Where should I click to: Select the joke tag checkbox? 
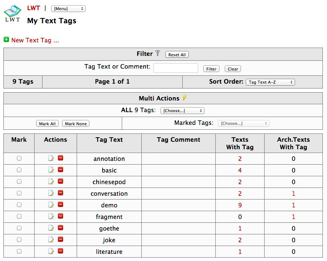coord(19,240)
